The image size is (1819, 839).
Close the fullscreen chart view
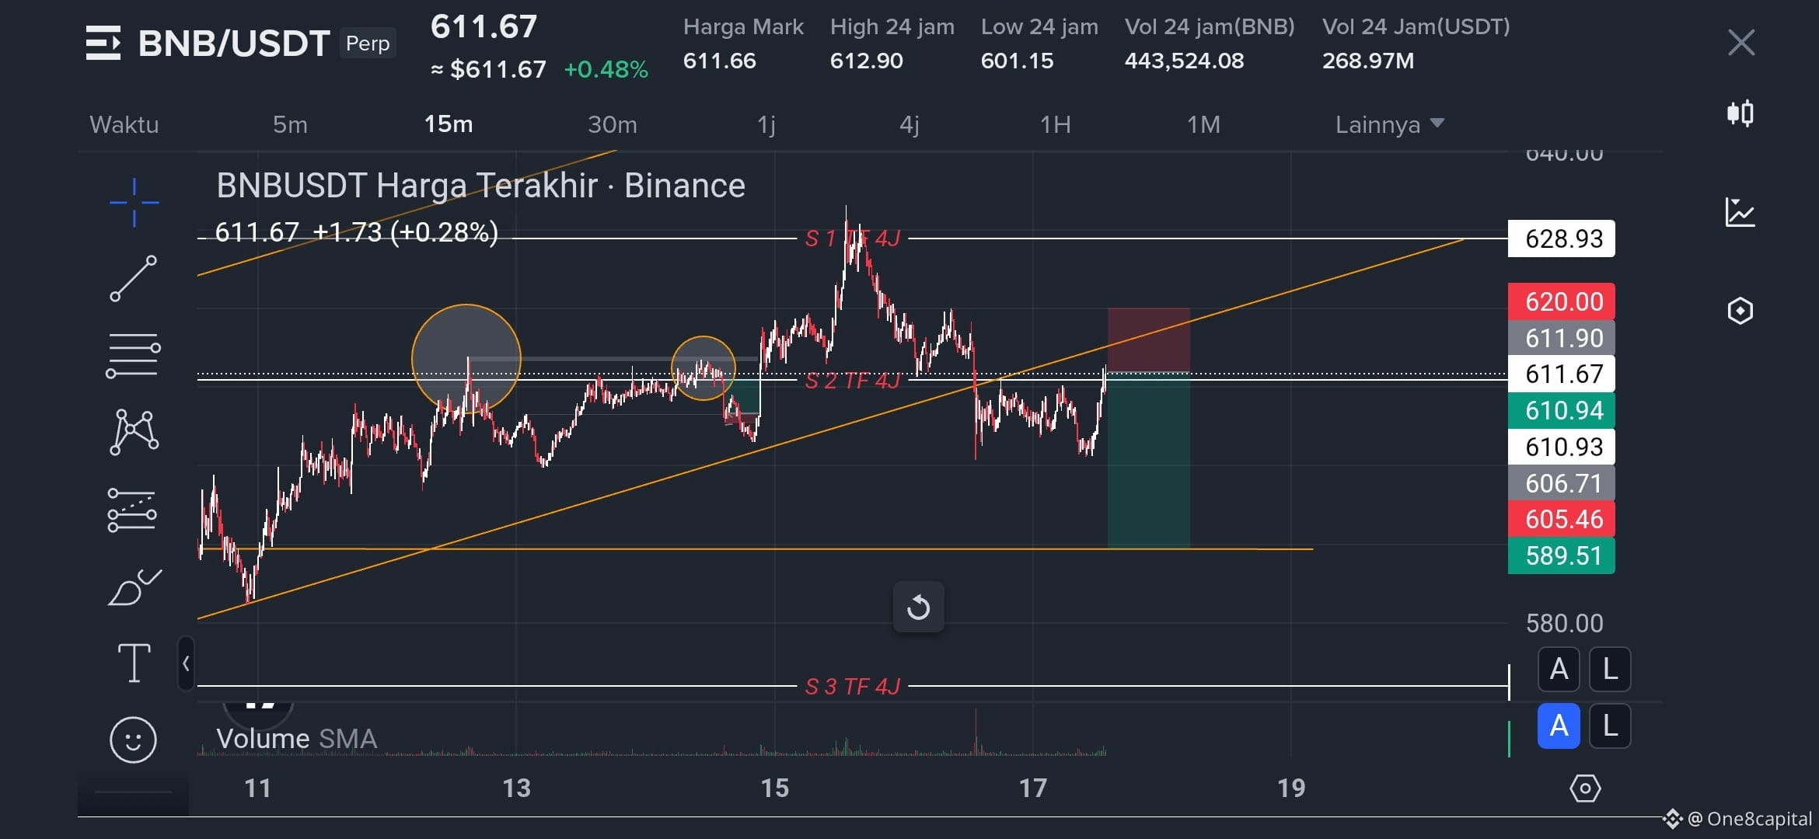point(1741,43)
